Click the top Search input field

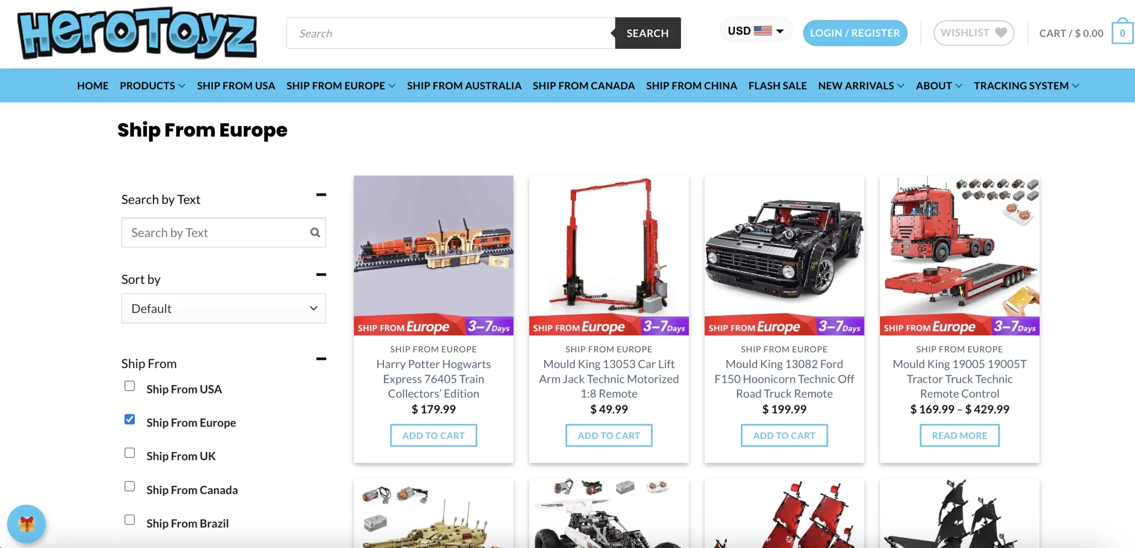(450, 33)
